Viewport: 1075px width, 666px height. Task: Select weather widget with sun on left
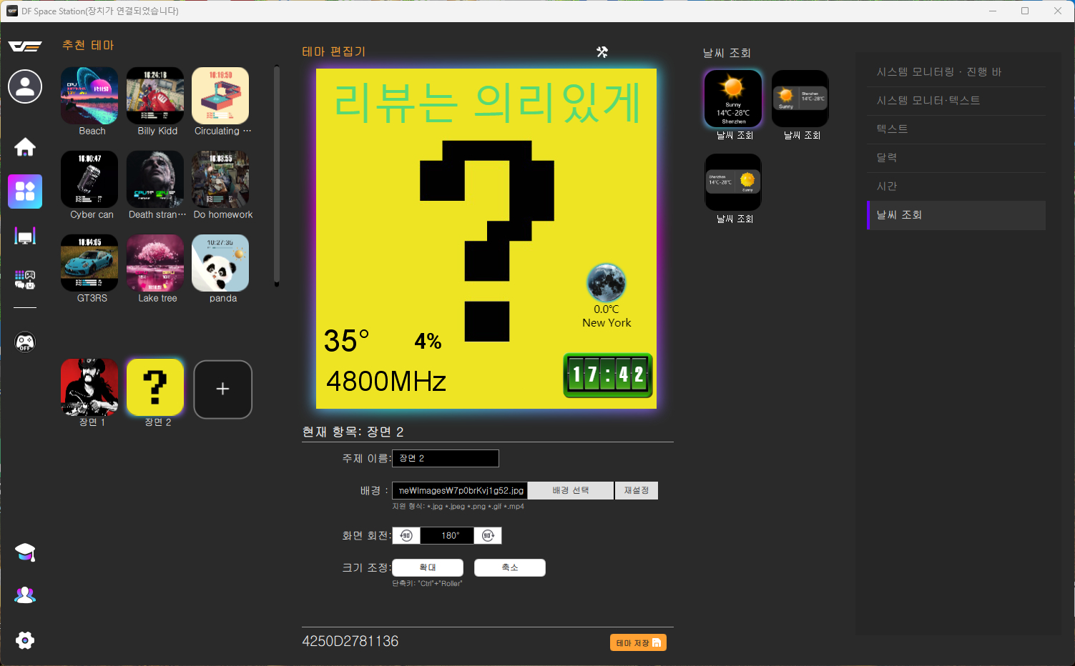point(800,99)
